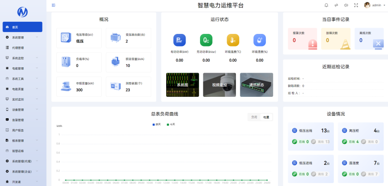Click the switch arrows icon in header
Viewport: 388px width, 186px height.
pyautogui.click(x=336, y=5)
